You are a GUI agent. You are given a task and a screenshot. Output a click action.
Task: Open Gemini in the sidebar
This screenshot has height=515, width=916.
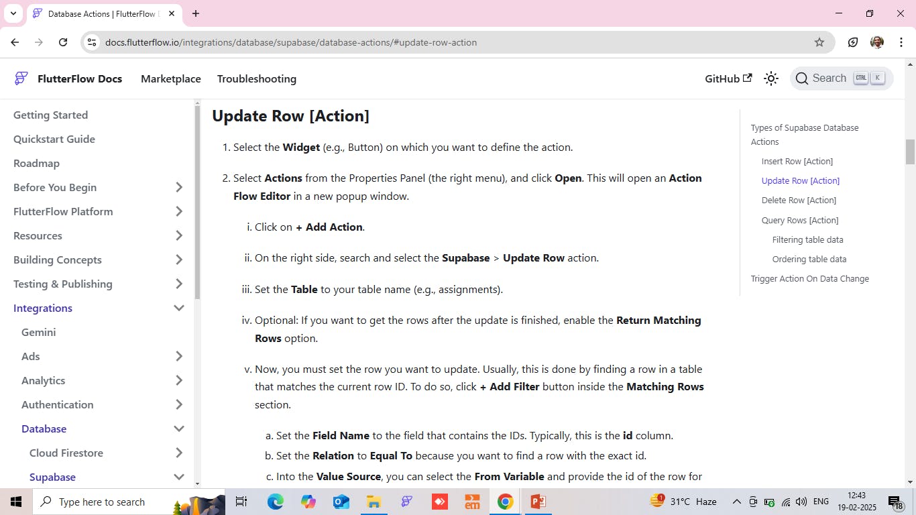(x=39, y=332)
